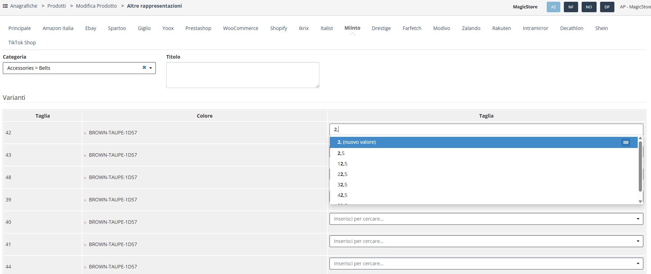Click the DP store button
The width and height of the screenshot is (651, 274).
pyautogui.click(x=607, y=7)
